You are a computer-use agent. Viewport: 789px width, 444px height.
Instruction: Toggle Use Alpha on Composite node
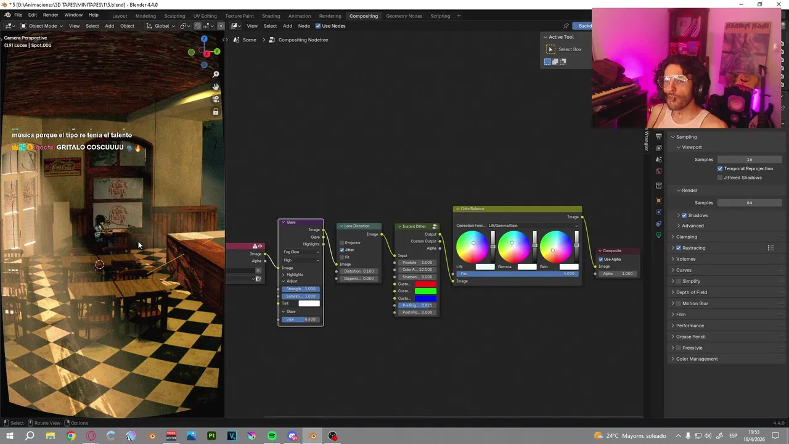click(x=601, y=259)
